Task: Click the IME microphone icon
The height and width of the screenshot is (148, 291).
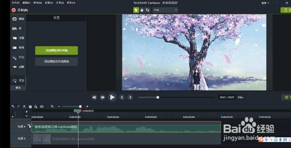Action: (x=280, y=140)
